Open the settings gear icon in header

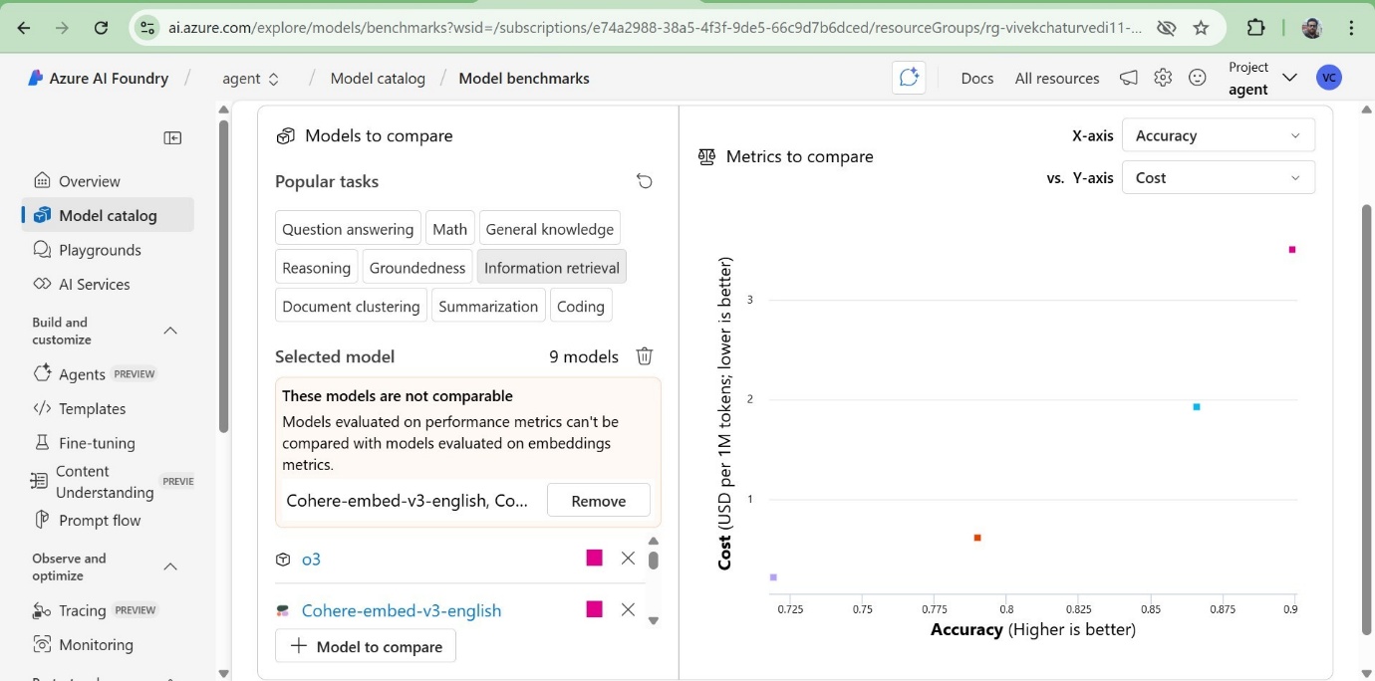coord(1163,78)
